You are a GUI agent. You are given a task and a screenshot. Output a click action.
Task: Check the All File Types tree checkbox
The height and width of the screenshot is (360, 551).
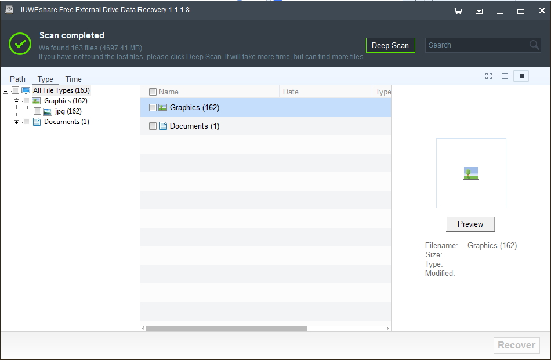pyautogui.click(x=16, y=90)
